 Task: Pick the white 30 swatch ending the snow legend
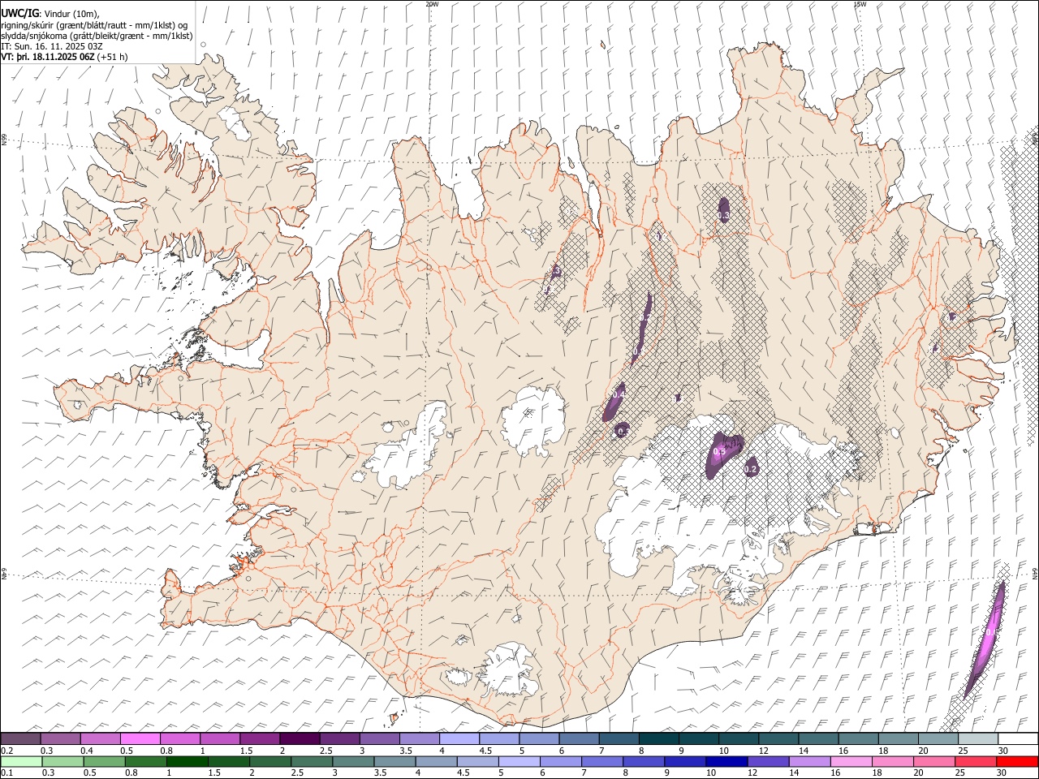(1017, 738)
